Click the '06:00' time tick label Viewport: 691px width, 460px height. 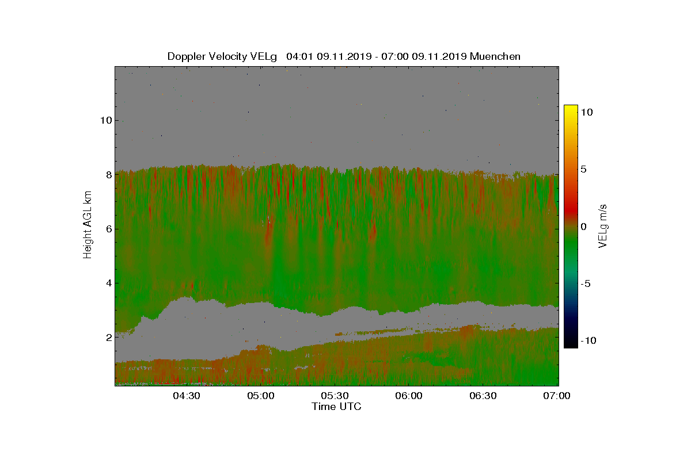coord(409,396)
